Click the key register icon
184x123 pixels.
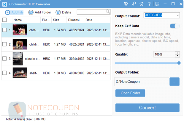coord(134,4)
